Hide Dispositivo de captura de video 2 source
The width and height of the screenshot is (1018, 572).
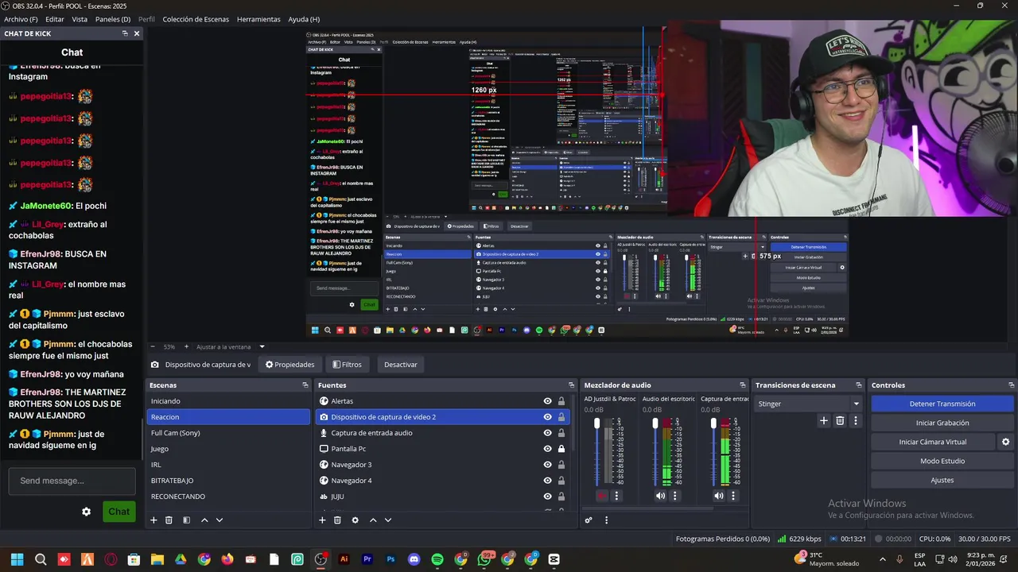[547, 417]
